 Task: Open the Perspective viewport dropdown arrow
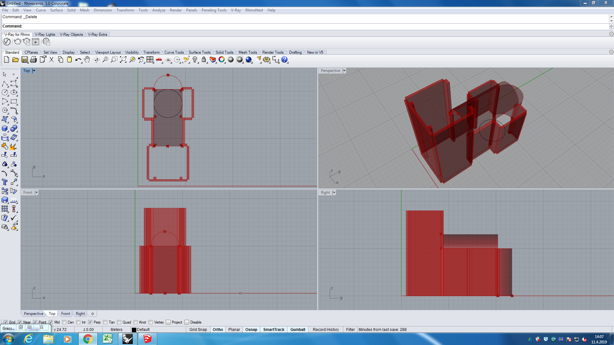coord(344,71)
